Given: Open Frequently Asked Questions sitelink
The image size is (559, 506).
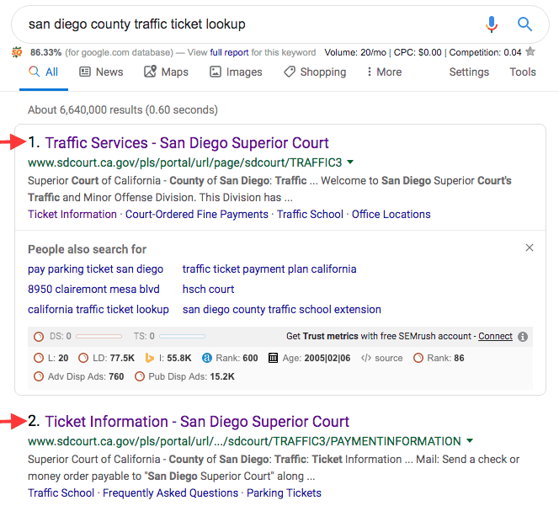Looking at the screenshot, I should (x=170, y=493).
